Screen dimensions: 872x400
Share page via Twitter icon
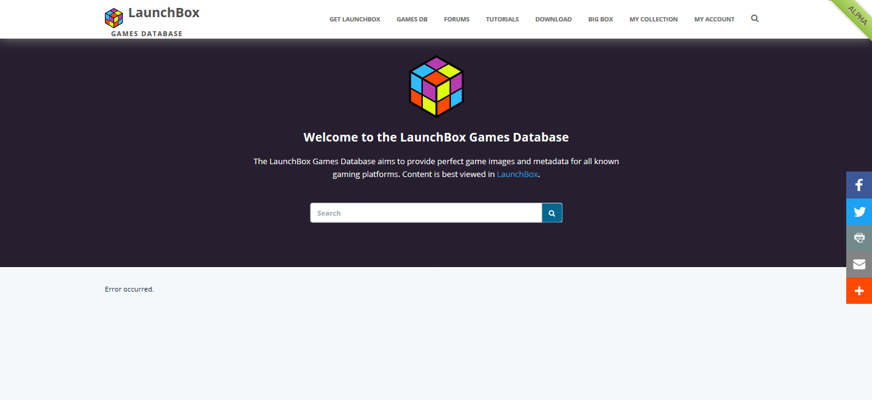click(859, 212)
